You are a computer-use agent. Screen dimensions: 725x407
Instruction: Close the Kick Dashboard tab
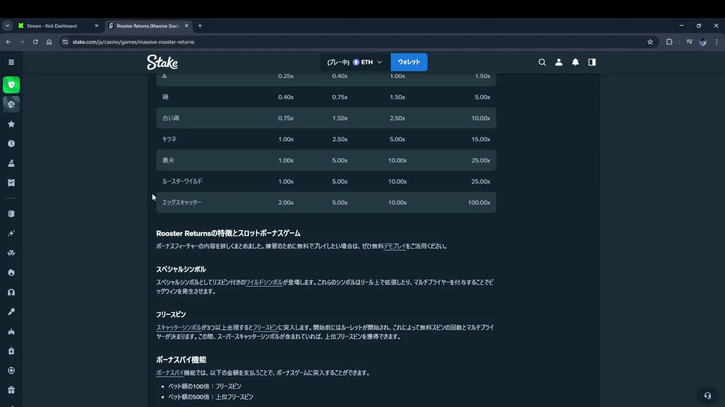click(x=96, y=25)
